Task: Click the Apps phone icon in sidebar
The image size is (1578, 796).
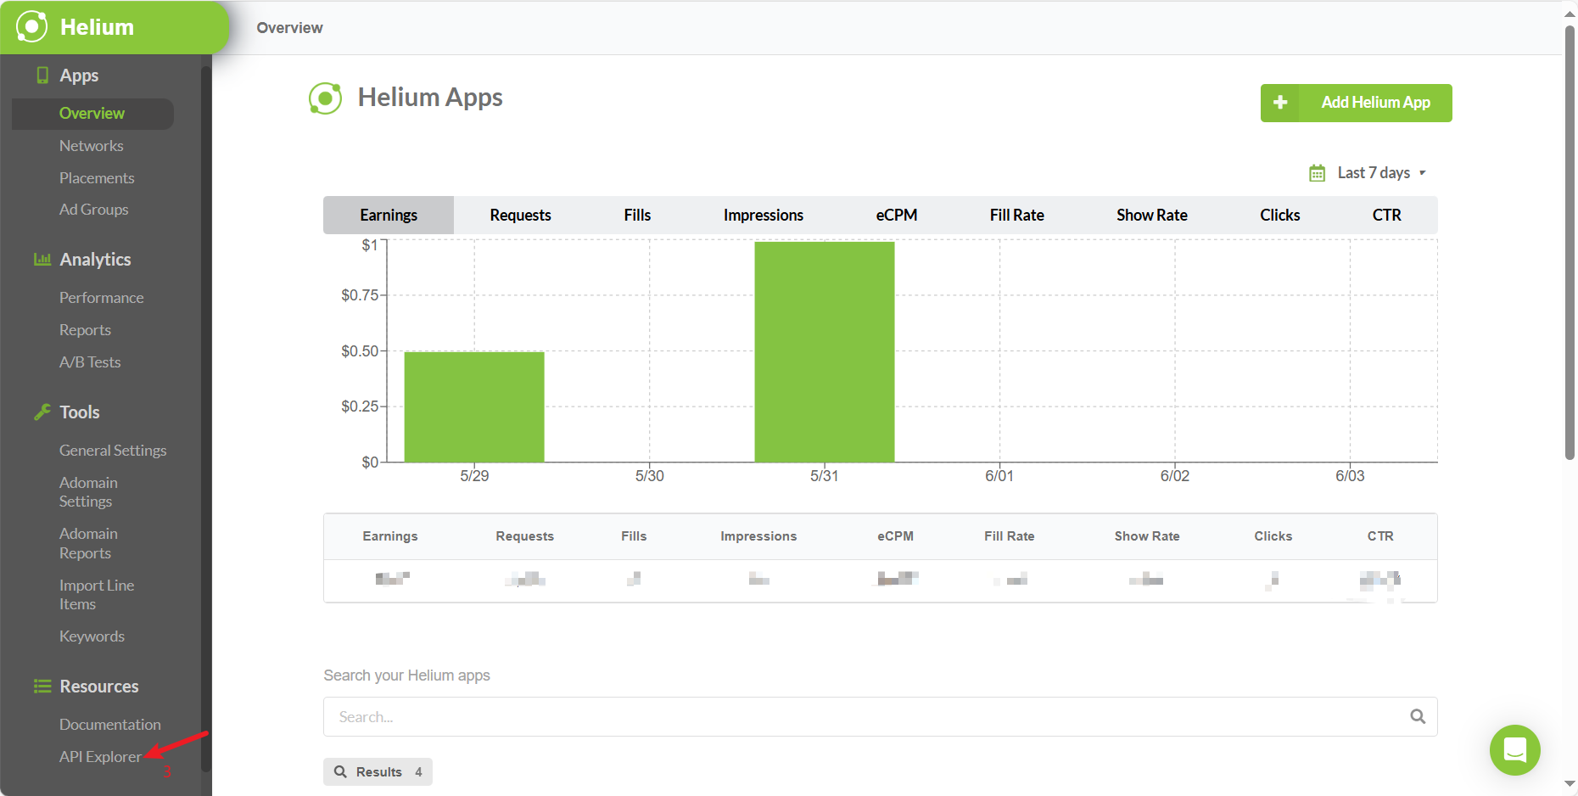Action: pyautogui.click(x=42, y=76)
